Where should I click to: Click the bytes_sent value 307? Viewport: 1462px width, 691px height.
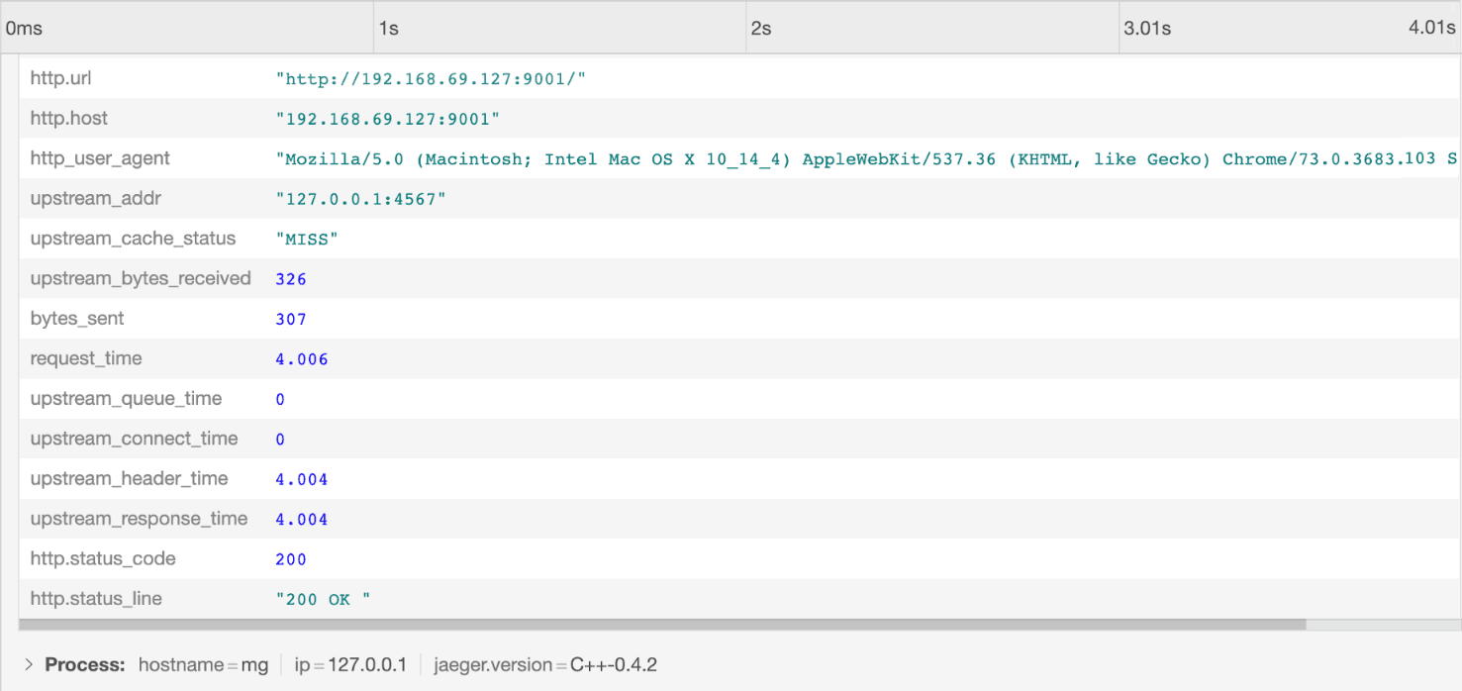(x=291, y=319)
